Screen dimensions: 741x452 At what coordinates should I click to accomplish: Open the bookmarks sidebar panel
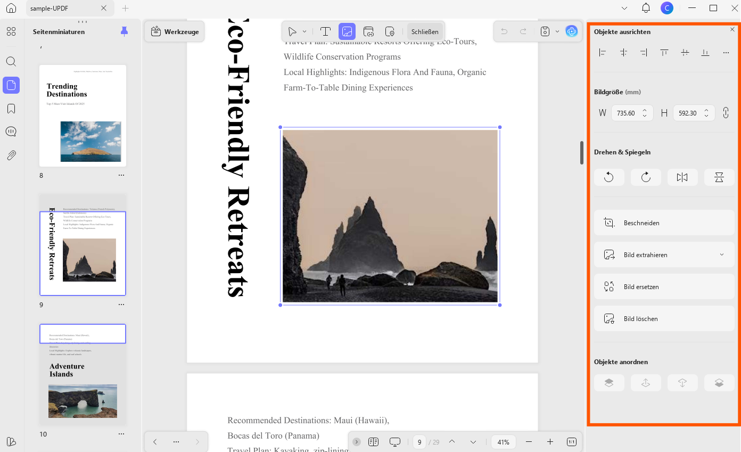click(x=11, y=109)
